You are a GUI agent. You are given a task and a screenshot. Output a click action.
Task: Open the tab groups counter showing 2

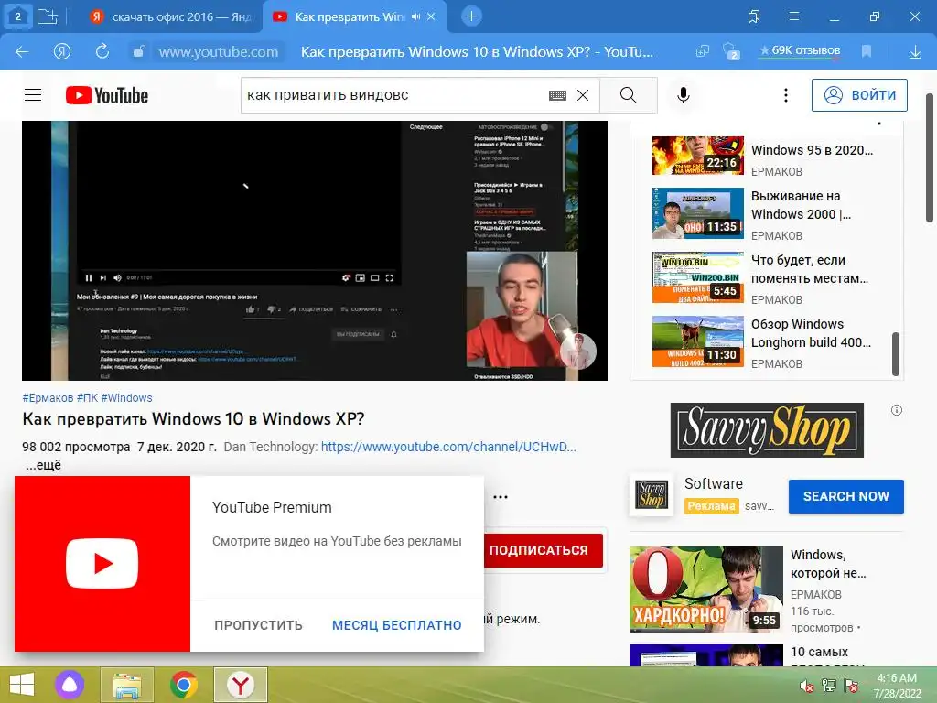point(18,16)
